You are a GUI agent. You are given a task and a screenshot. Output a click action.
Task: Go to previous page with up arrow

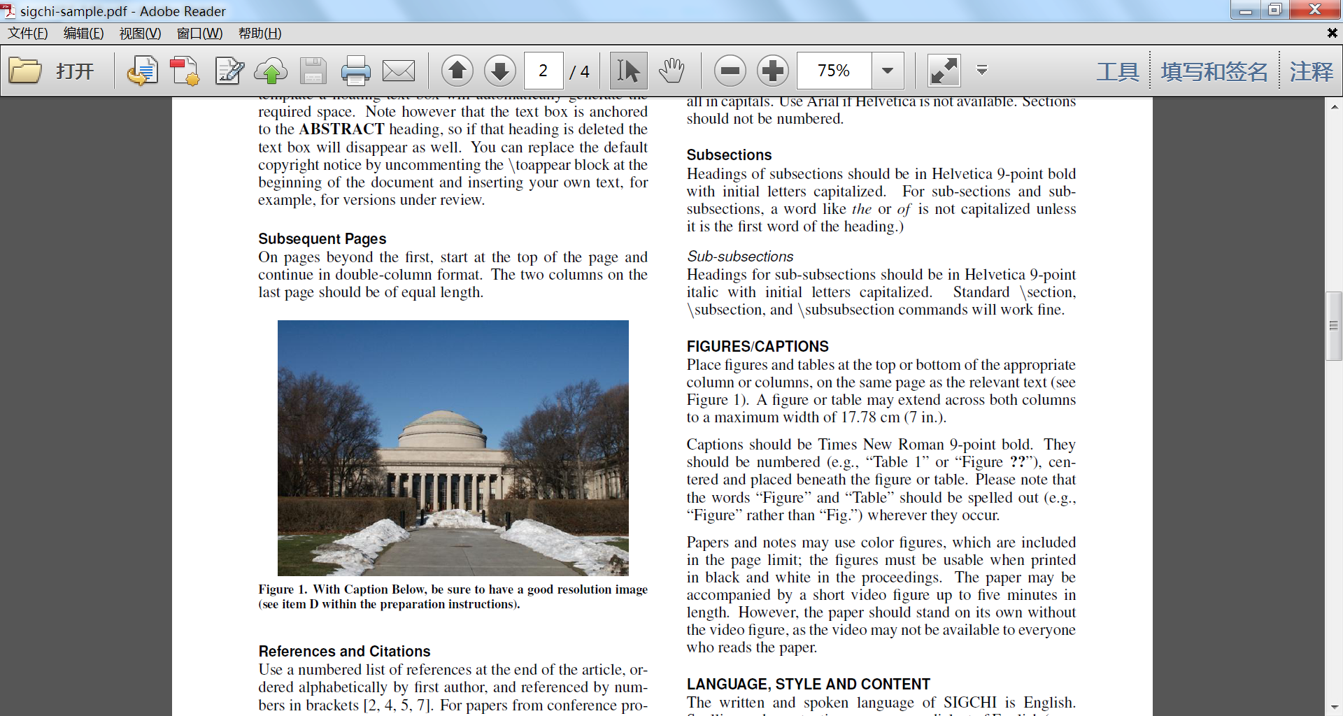coord(457,71)
